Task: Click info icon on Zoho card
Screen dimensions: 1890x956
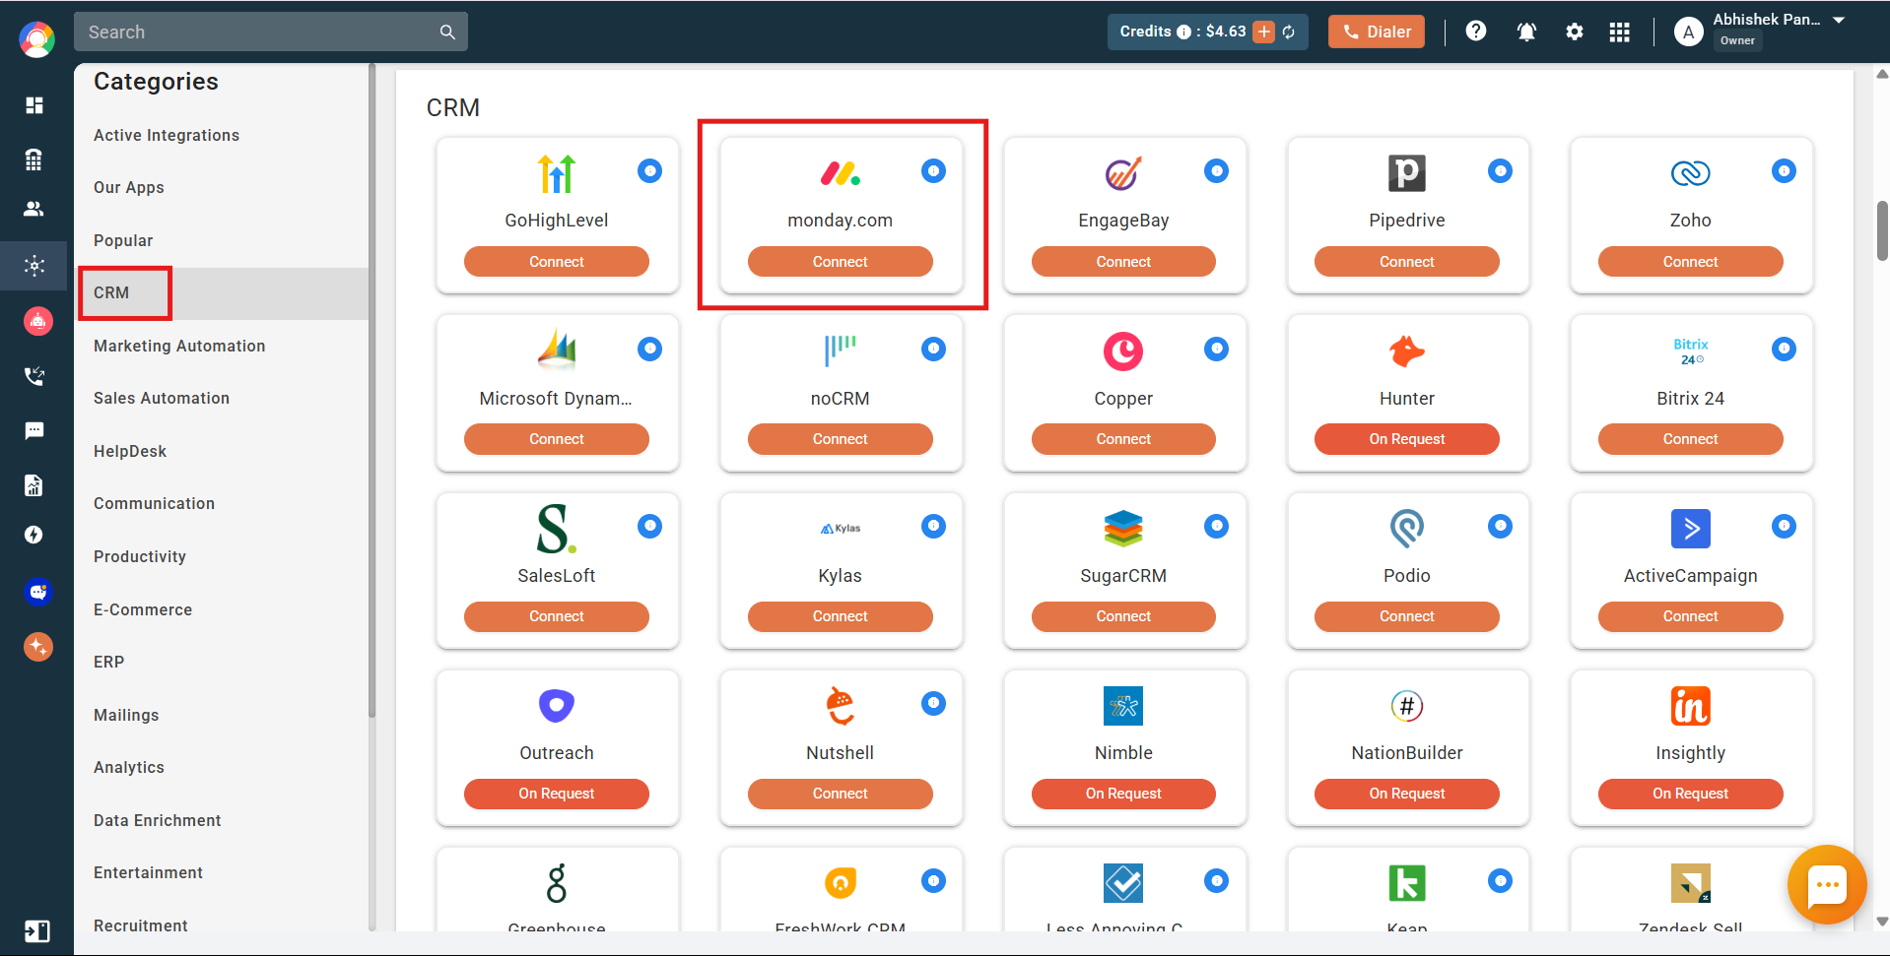Action: 1784,171
